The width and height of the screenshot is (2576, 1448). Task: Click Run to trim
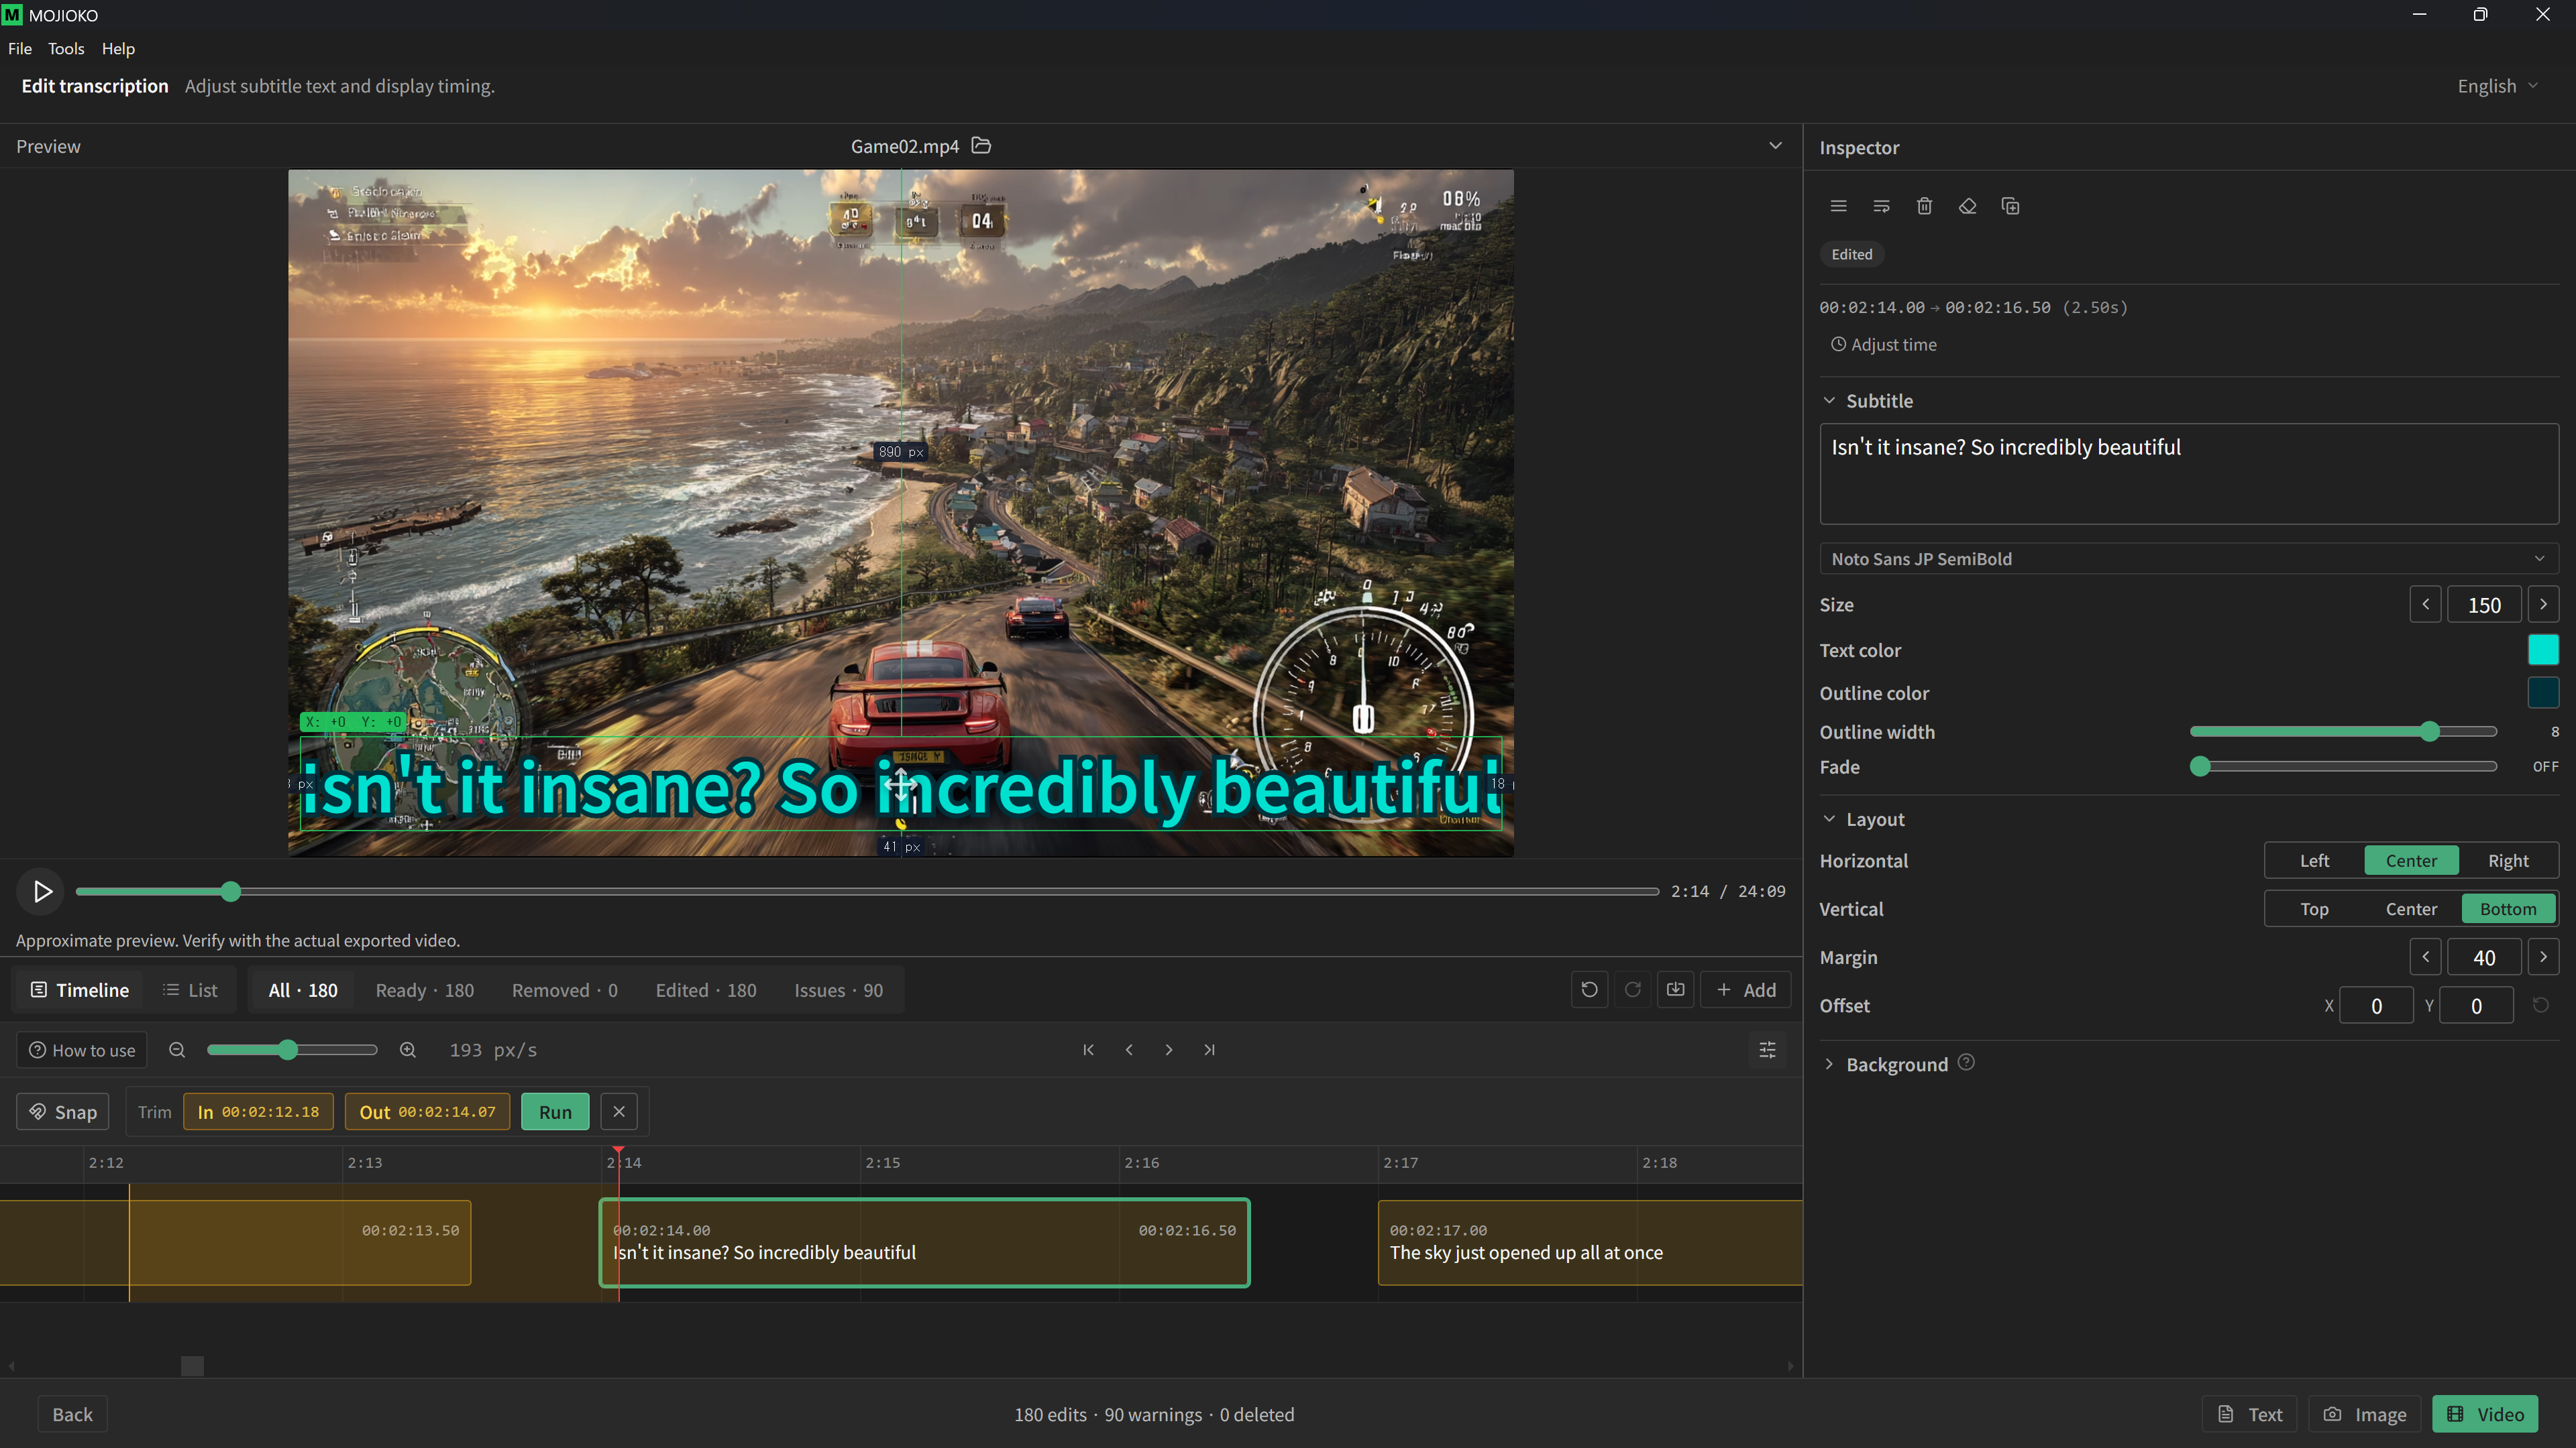[x=555, y=1111]
